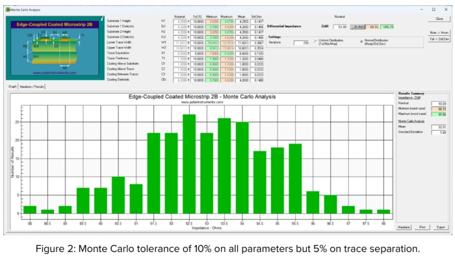The width and height of the screenshot is (455, 256).
Task: Click Coating Above Substrate C1 tolerance field
Action: pos(198,64)
